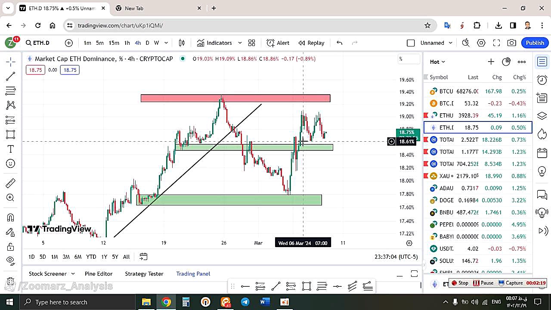This screenshot has width=551, height=310.
Task: Switch to 5m timeframe
Action: click(100, 43)
